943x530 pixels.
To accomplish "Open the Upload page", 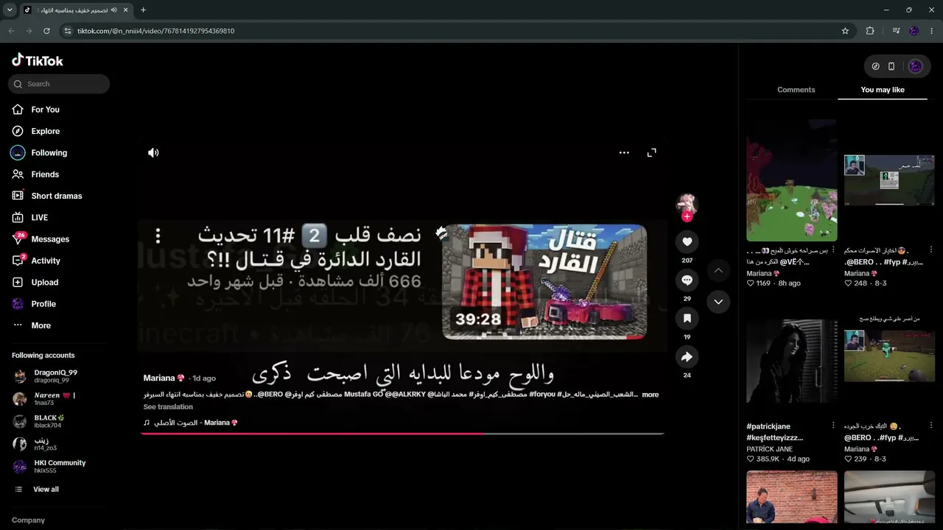I will [44, 282].
